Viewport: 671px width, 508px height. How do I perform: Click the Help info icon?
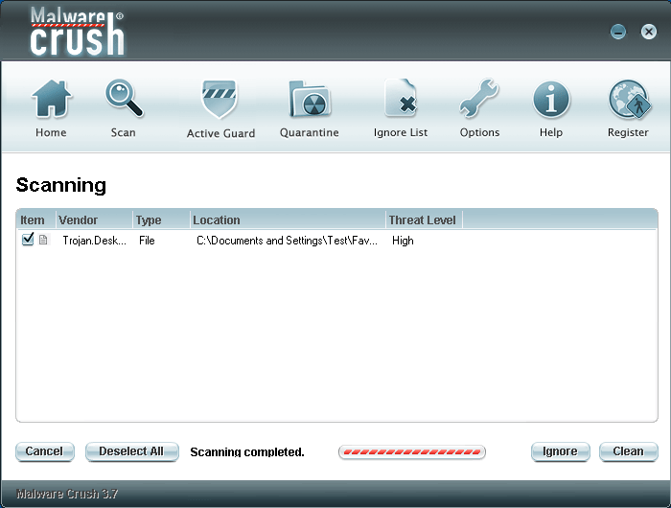point(551,100)
